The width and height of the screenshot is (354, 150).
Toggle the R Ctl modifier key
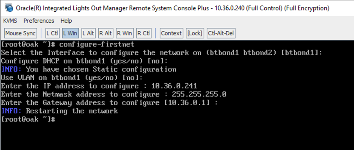pyautogui.click(x=144, y=33)
